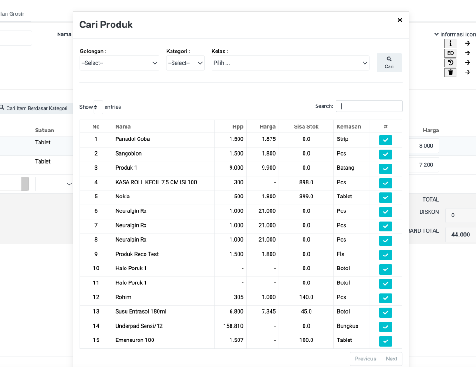The height and width of the screenshot is (367, 476).
Task: Click the history clock icon
Action: pos(450,63)
